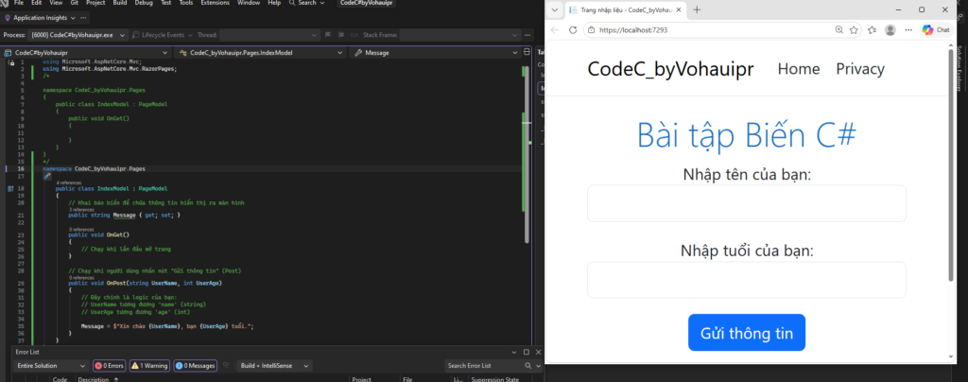Open the Build + IntelliSense dropdown
This screenshot has height=382, width=968.
tap(276, 365)
